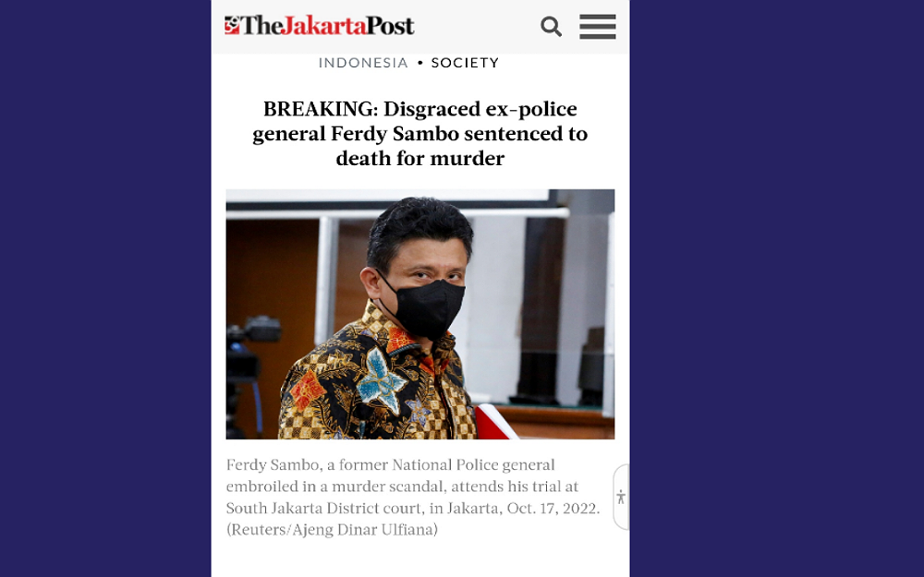This screenshot has width=924, height=577.
Task: Open the accessibility widget icon
Action: pyautogui.click(x=621, y=497)
